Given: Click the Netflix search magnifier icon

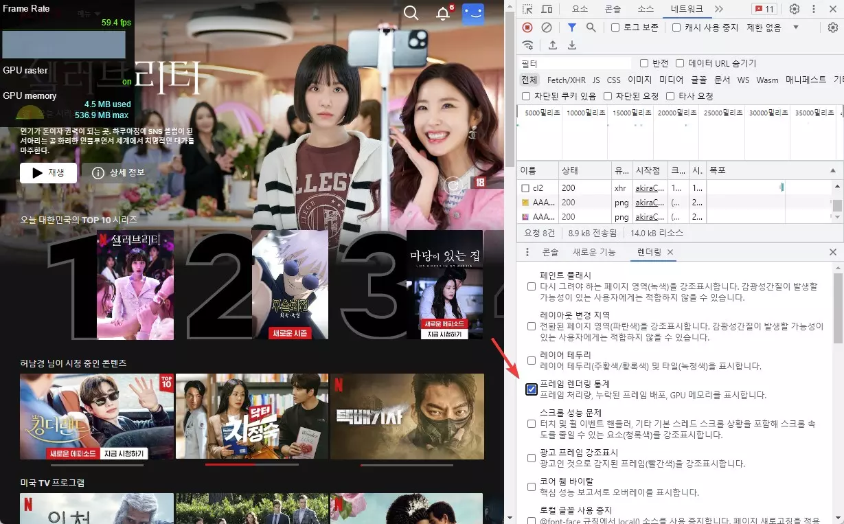Looking at the screenshot, I should tap(411, 12).
